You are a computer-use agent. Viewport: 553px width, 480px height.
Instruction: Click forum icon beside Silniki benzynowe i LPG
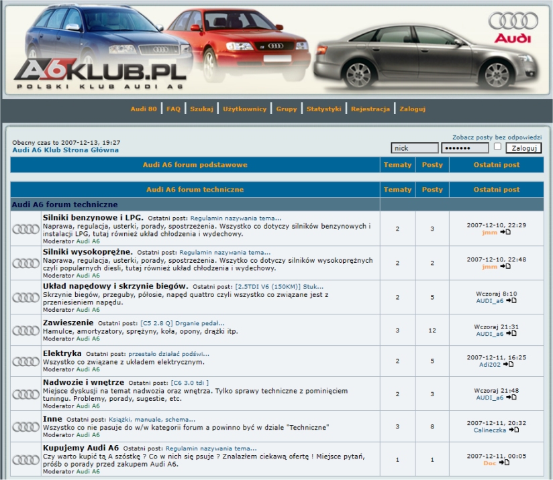click(26, 229)
